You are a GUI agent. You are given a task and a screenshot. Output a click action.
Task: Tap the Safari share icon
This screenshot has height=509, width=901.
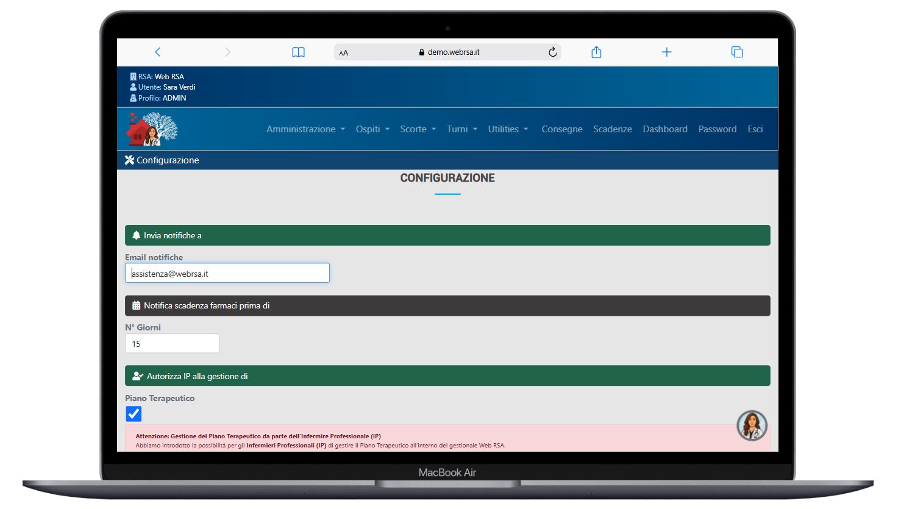[x=596, y=52]
